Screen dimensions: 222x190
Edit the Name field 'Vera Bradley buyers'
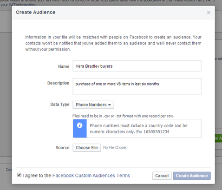tap(137, 66)
